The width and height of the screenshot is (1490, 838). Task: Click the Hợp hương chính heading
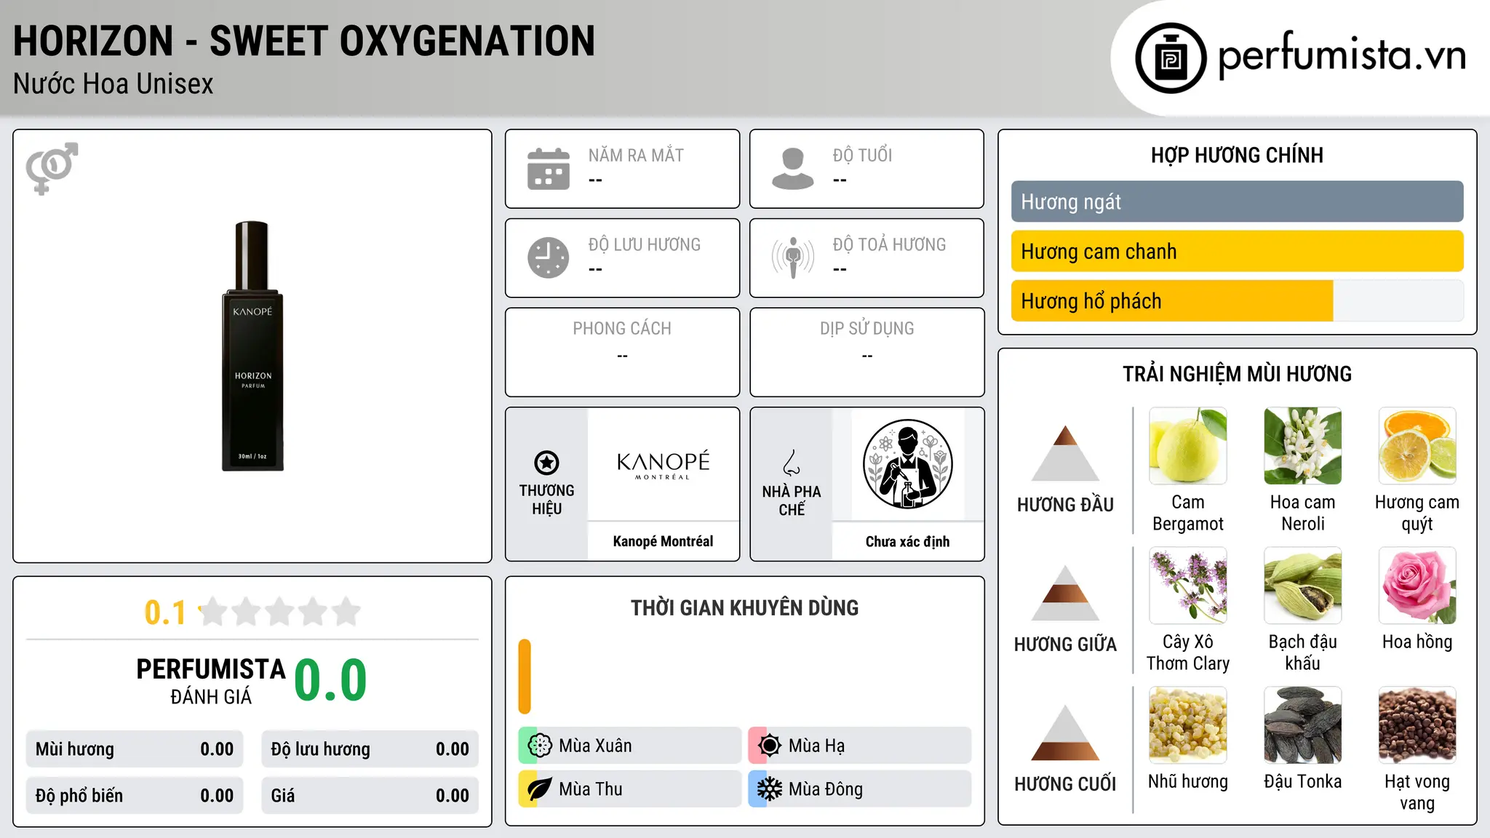pos(1237,155)
